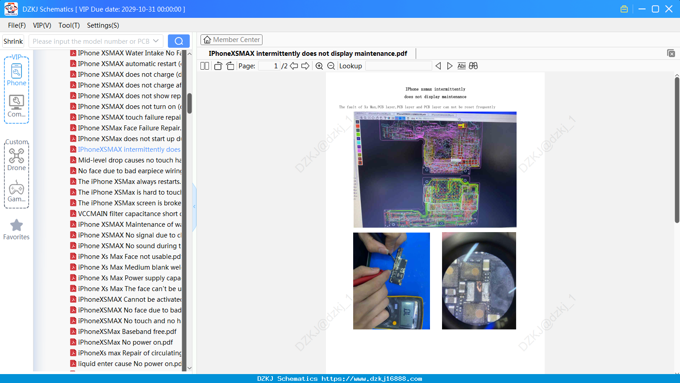Open the Phone category in VIP sidebar
The height and width of the screenshot is (383, 680).
coord(17,75)
